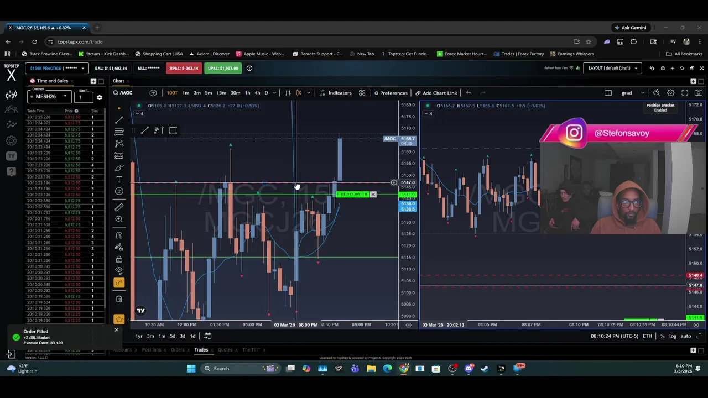Viewport: 708px width, 398px height.
Task: Select the brush drawing tool
Action: pos(119,167)
